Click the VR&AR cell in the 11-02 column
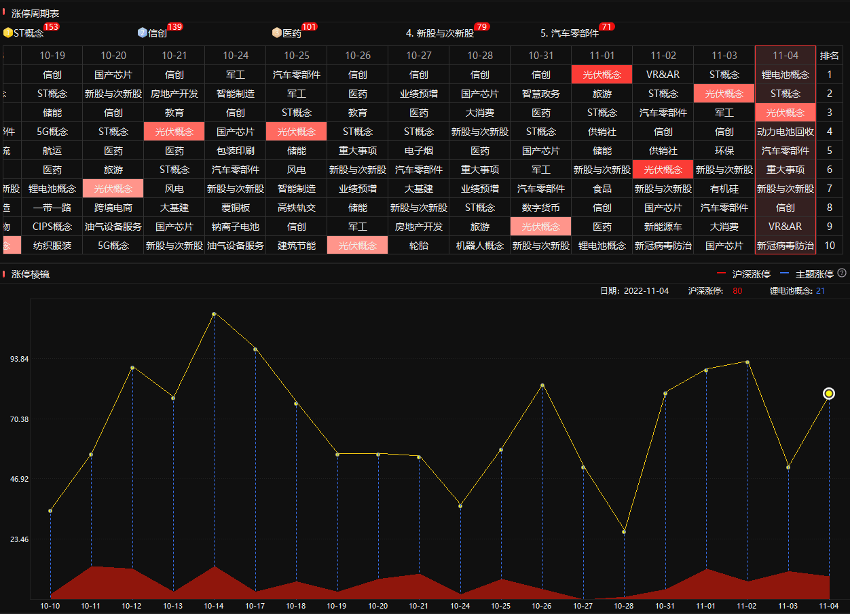Image resolution: width=850 pixels, height=614 pixels. 663,75
